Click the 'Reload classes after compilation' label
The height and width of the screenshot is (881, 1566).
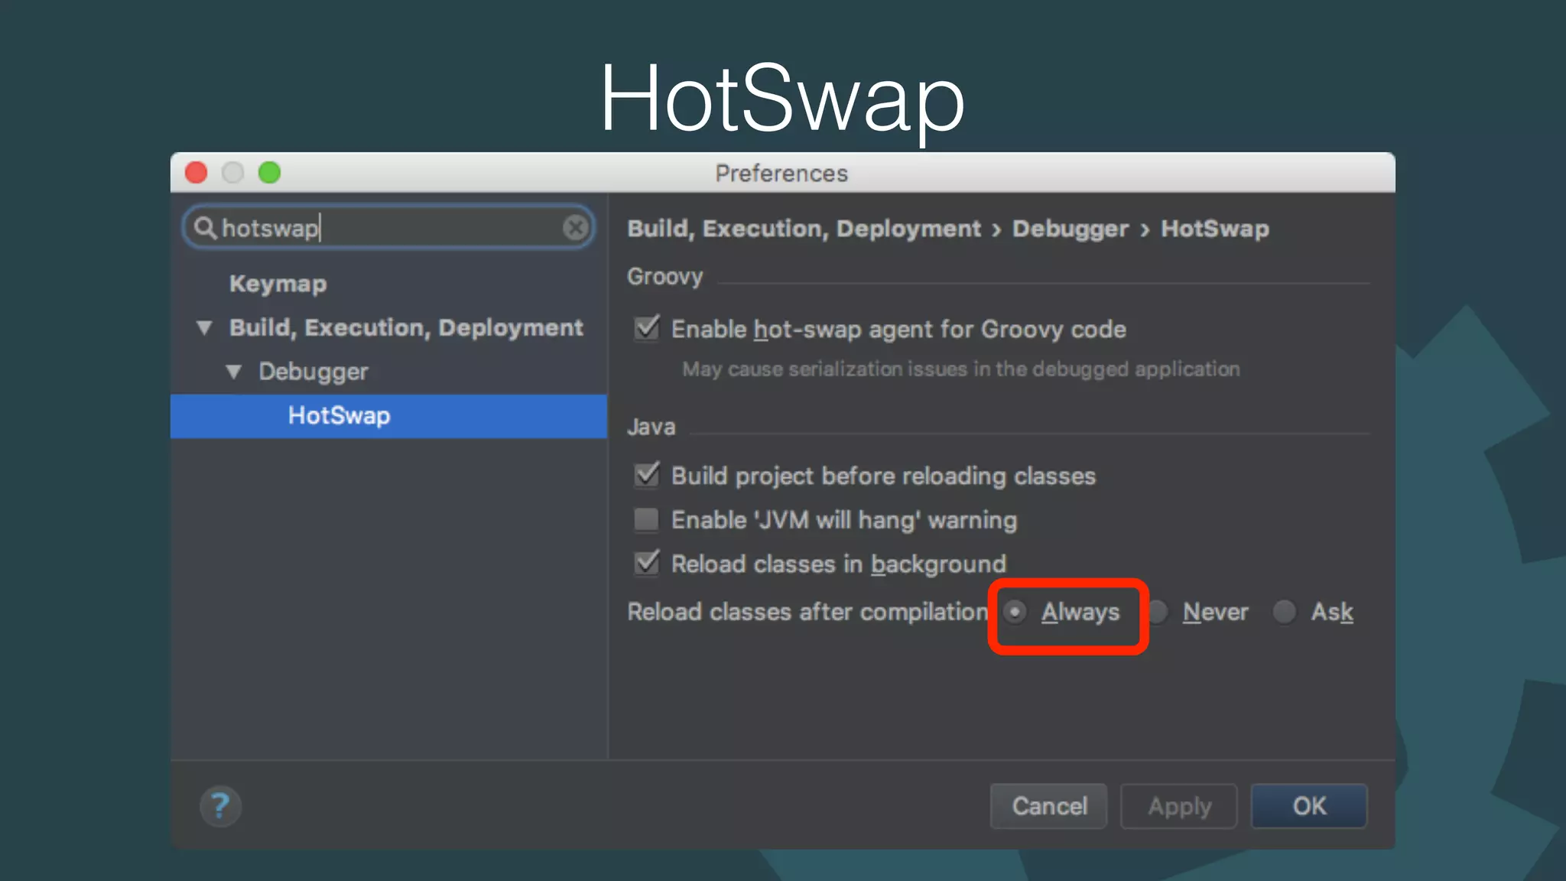[807, 612]
